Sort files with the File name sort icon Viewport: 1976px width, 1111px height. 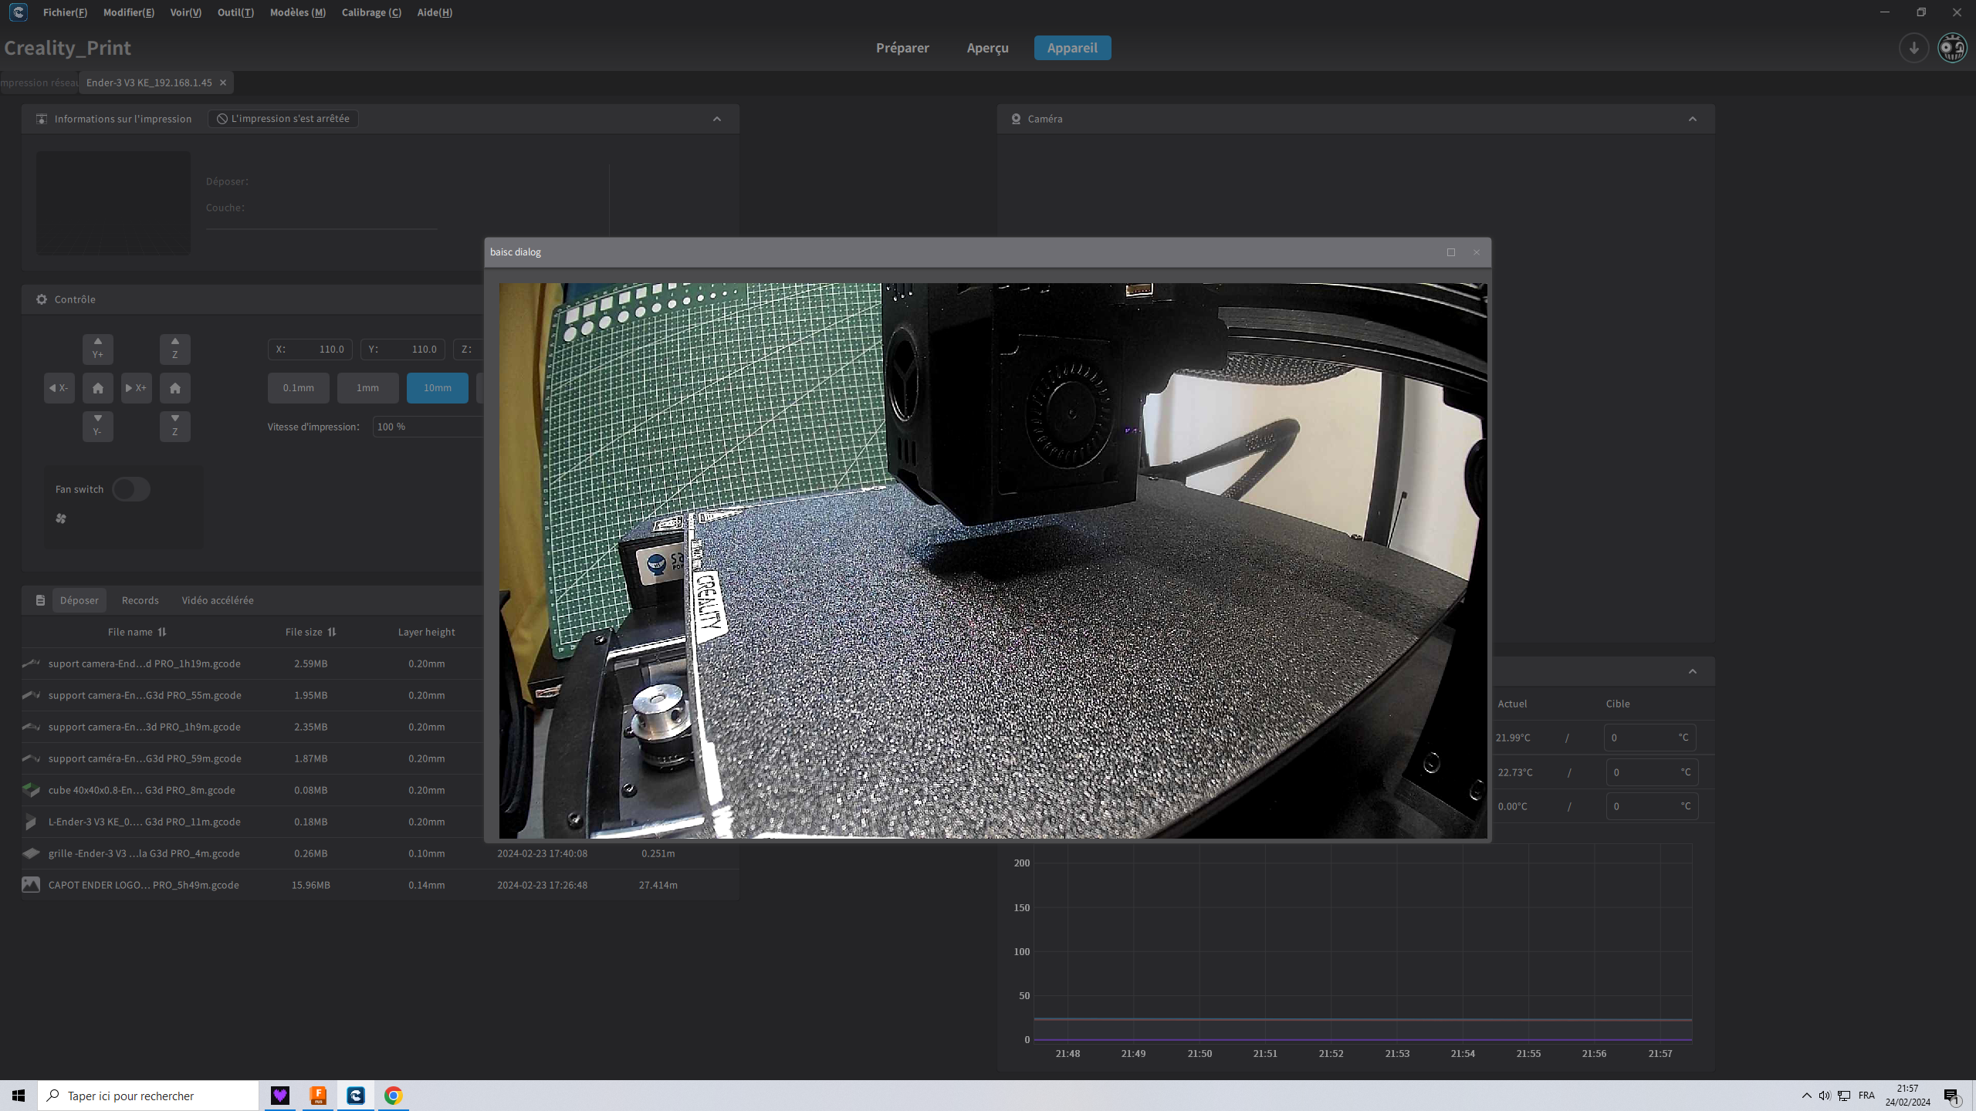coord(162,631)
